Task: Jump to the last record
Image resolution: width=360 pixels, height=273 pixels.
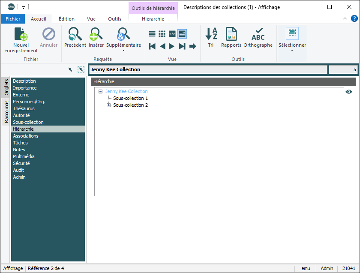Action: [182, 46]
